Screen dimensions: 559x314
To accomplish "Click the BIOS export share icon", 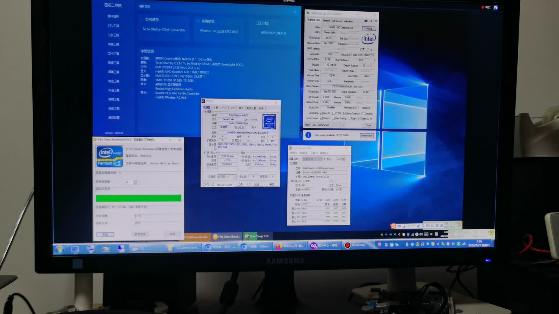I will (362, 49).
